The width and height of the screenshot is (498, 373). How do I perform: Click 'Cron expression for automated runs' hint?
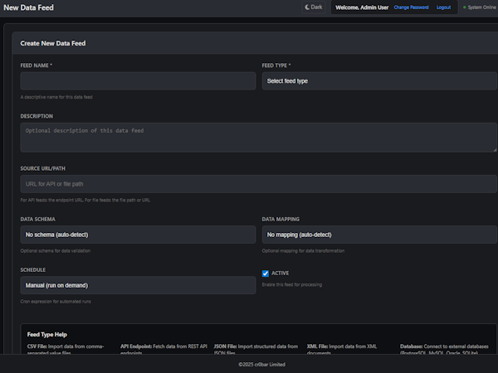coord(56,302)
